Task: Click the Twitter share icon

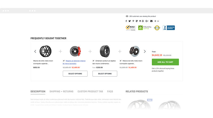Action: click(x=130, y=21)
